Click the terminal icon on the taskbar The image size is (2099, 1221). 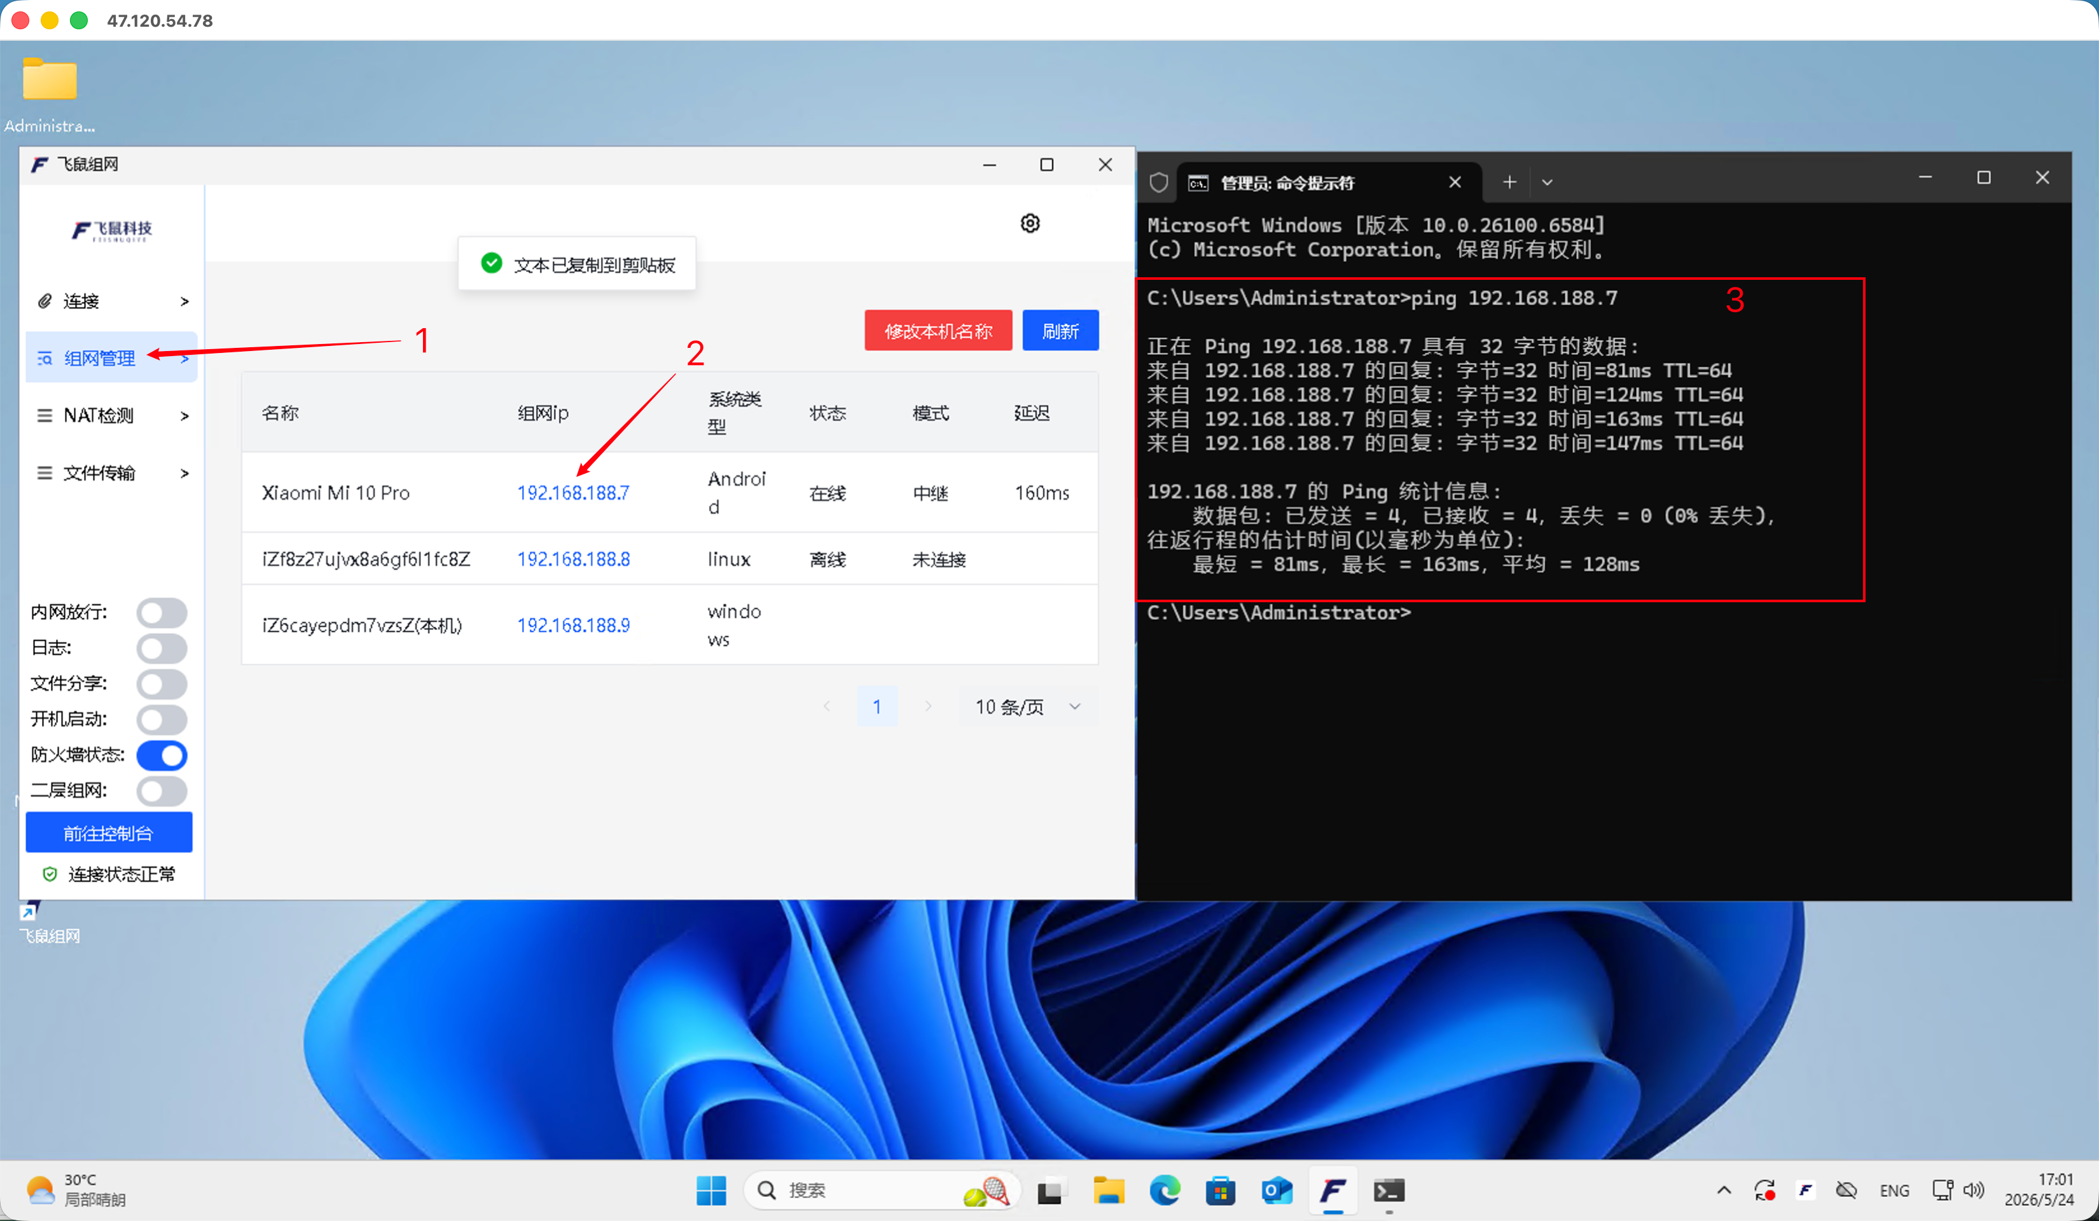[x=1389, y=1191]
